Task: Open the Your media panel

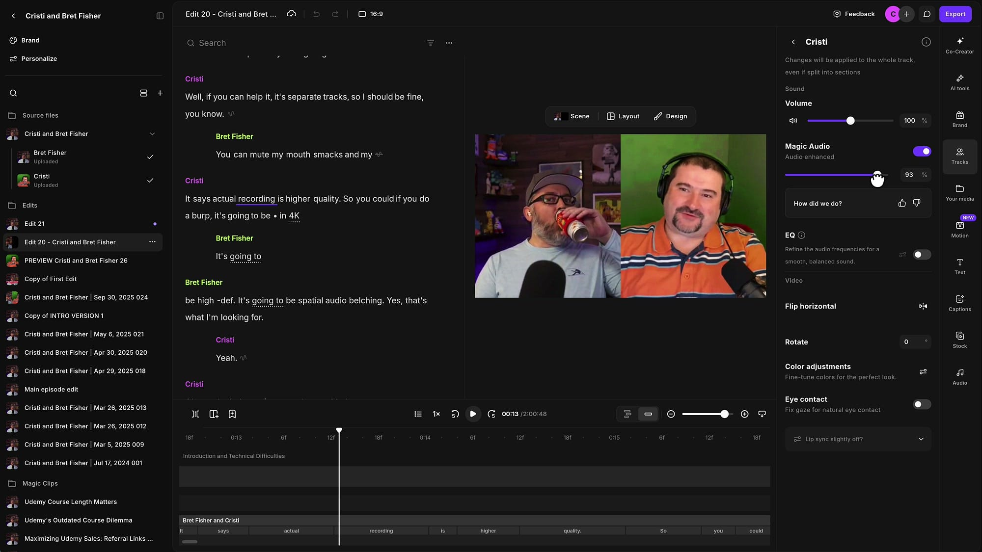Action: (959, 193)
